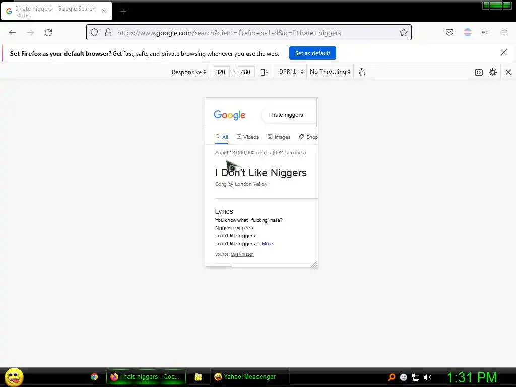Screen dimensions: 516x387
Task: Bookmark this page with the star icon
Action: click(x=404, y=33)
